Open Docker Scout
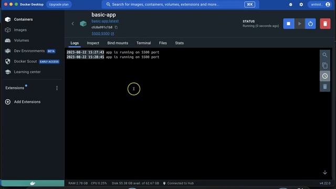 pyautogui.click(x=25, y=61)
